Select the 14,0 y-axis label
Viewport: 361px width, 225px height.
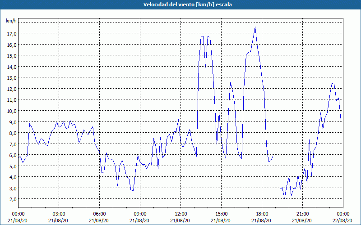click(12, 67)
